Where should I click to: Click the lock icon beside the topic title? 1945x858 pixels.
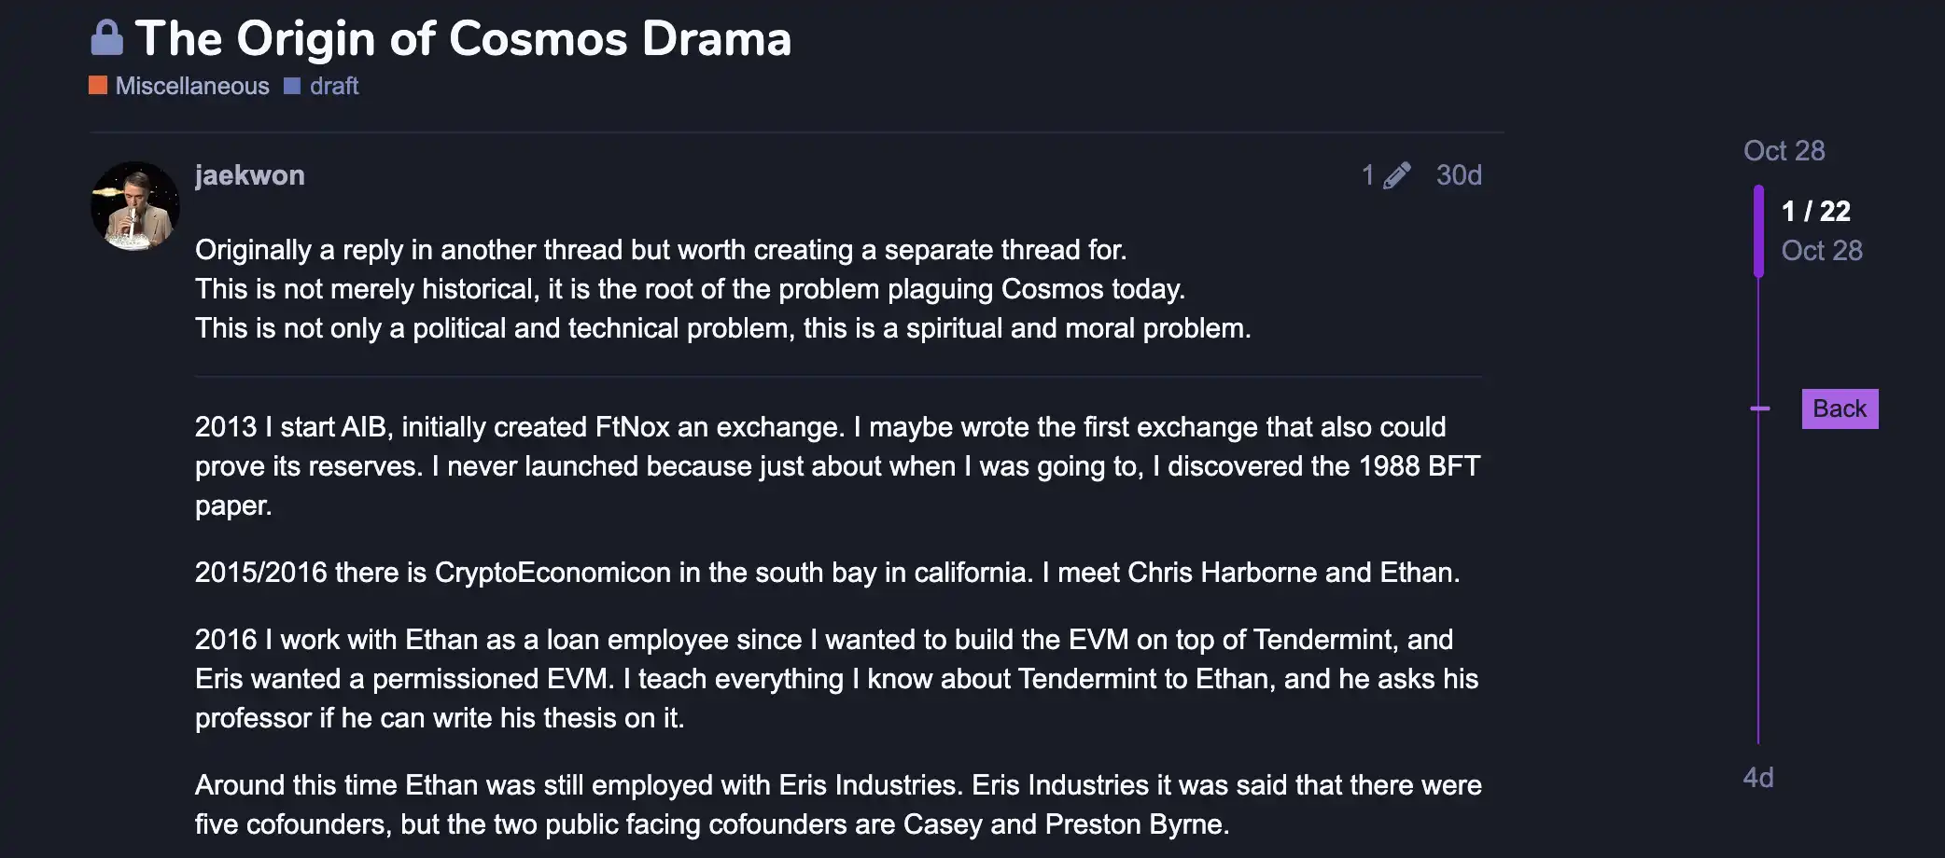(x=106, y=38)
